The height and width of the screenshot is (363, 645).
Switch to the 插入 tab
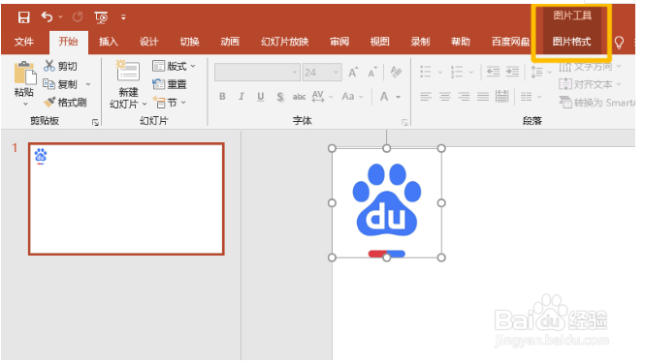click(109, 42)
